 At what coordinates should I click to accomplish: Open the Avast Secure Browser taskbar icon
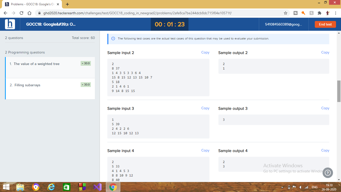coord(36,187)
